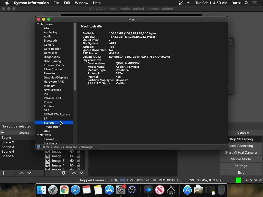Open Spotlight search magnifier
This screenshot has width=263, height=197.
tap(246, 3)
